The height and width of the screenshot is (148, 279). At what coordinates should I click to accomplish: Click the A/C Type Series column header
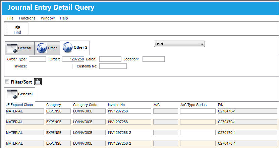tap(193, 105)
